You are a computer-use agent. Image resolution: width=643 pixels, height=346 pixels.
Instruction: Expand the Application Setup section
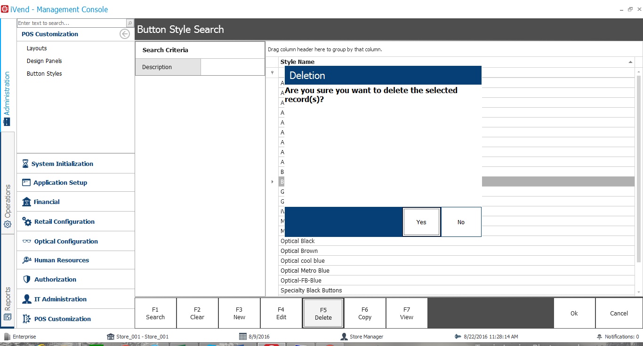pos(60,182)
